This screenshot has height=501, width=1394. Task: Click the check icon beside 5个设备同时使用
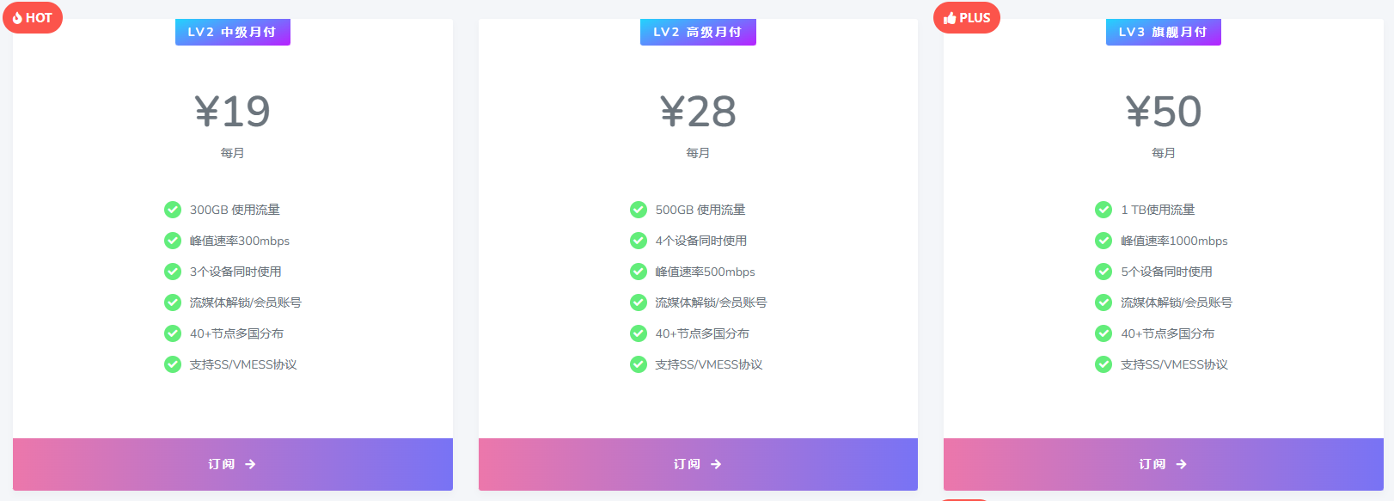[x=1104, y=272]
